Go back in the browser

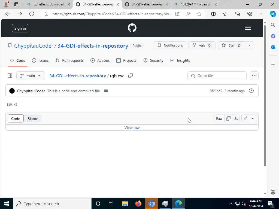(x=7, y=14)
